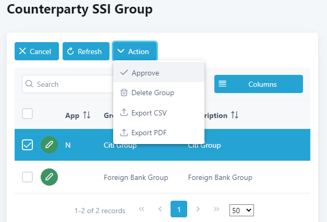Click the sort arrows beside Description column
327x222 pixels.
pyautogui.click(x=235, y=115)
